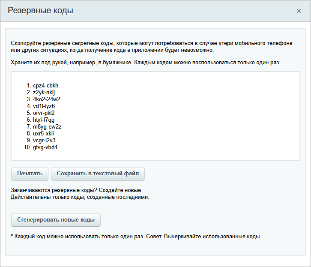Click the Храните их под рукой text
Viewport: 311px width, 267px height.
click(144, 62)
